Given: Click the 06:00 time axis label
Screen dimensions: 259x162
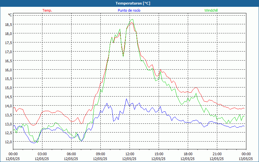Looking at the screenshot, I should click(x=71, y=154).
